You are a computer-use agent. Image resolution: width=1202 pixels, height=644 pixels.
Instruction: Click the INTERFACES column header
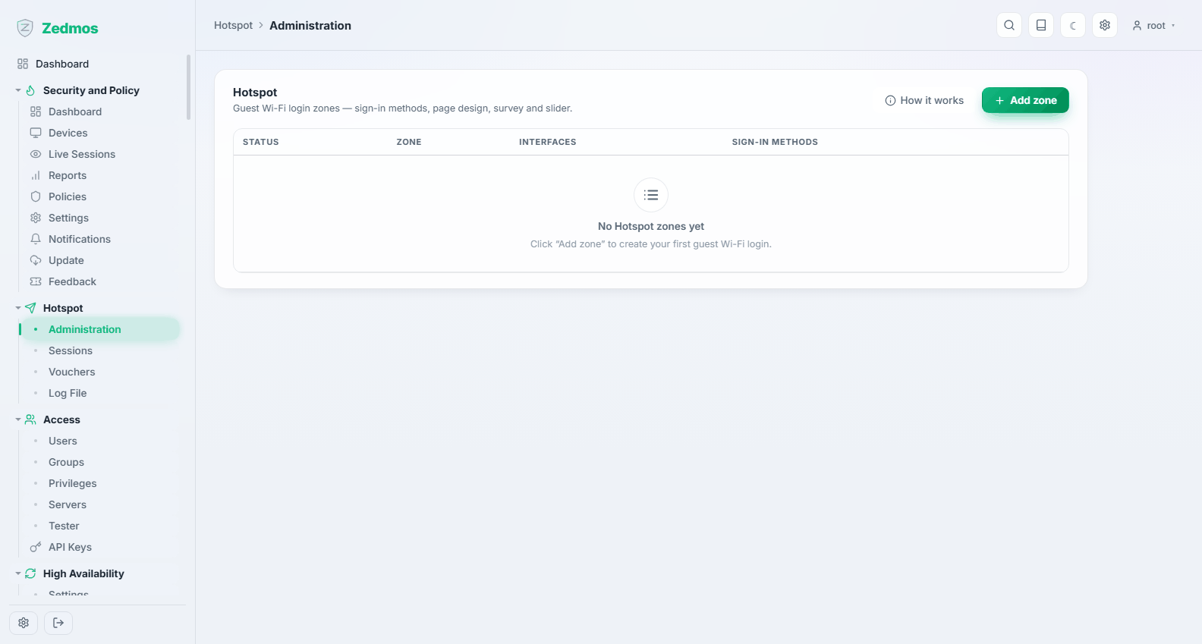(548, 142)
